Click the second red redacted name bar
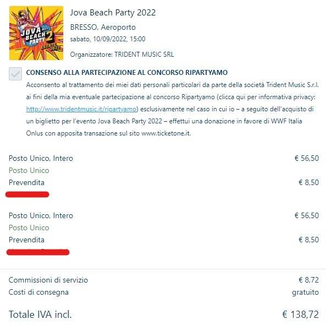The height and width of the screenshot is (325, 326). pos(38,252)
